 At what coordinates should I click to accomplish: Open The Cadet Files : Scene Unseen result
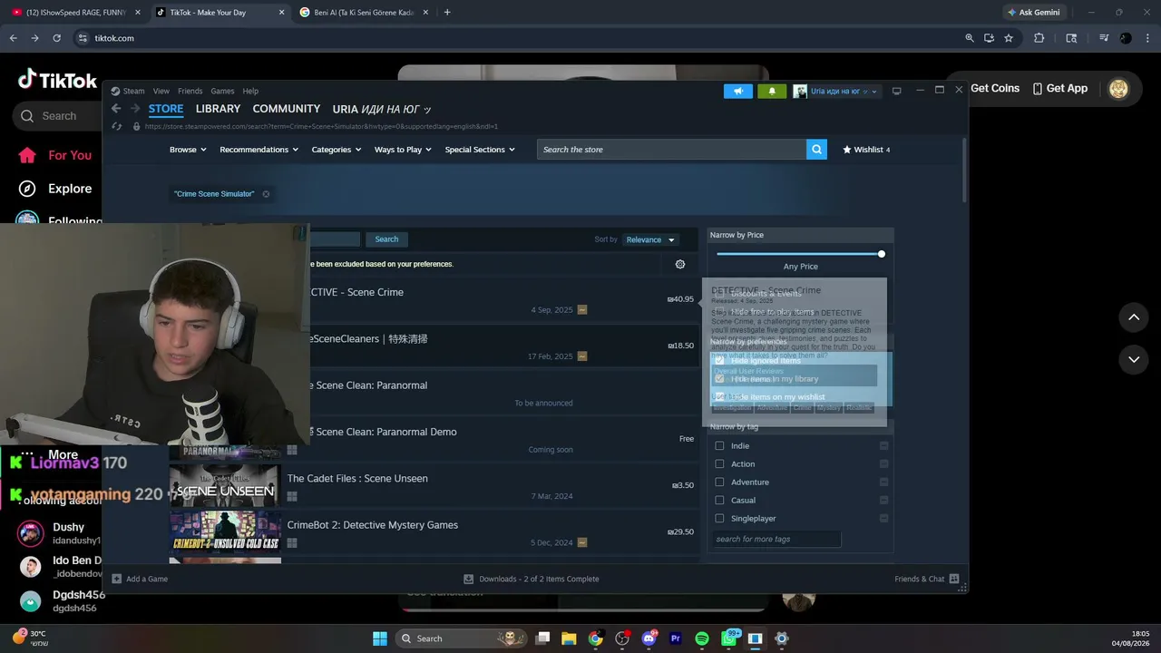[434, 486]
